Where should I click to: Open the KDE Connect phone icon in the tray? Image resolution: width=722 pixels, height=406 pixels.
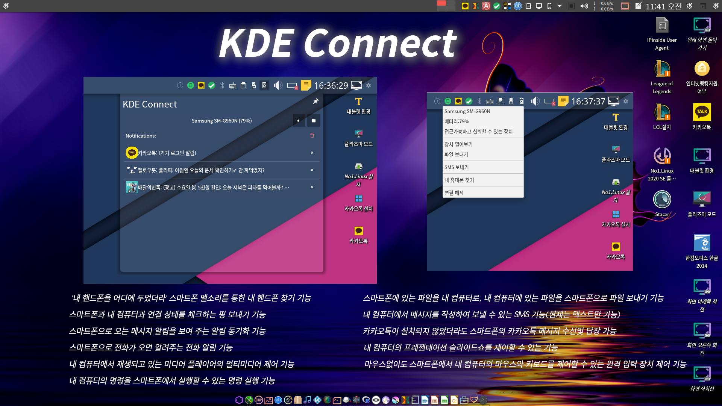click(x=549, y=6)
